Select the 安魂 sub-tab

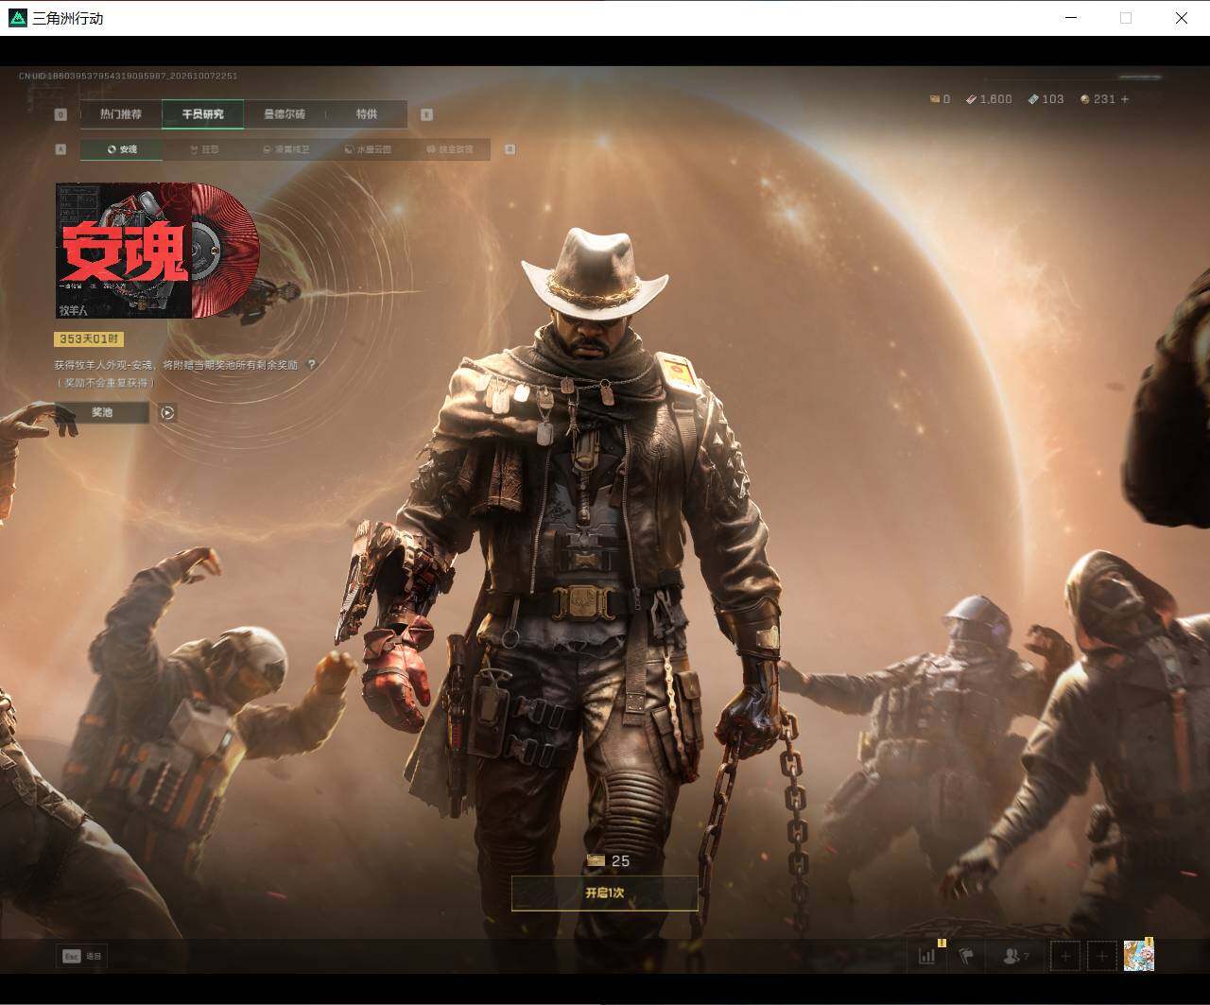point(121,149)
